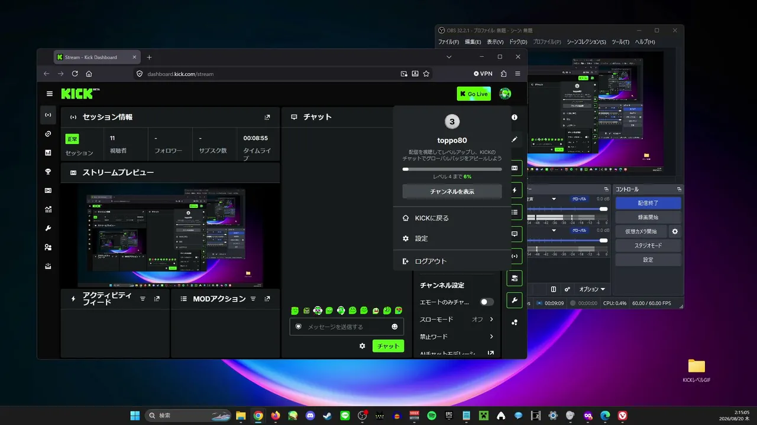This screenshot has width=757, height=425.
Task: Expand the スローモード setting chevron
Action: (491, 319)
